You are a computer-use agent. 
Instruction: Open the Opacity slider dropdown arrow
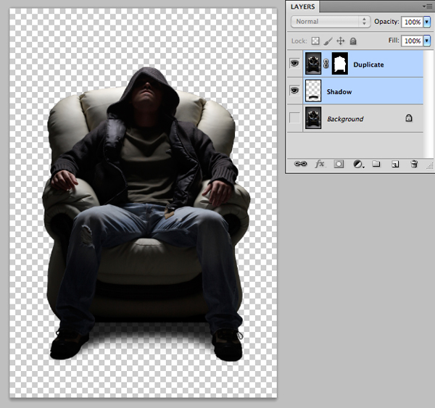(426, 22)
